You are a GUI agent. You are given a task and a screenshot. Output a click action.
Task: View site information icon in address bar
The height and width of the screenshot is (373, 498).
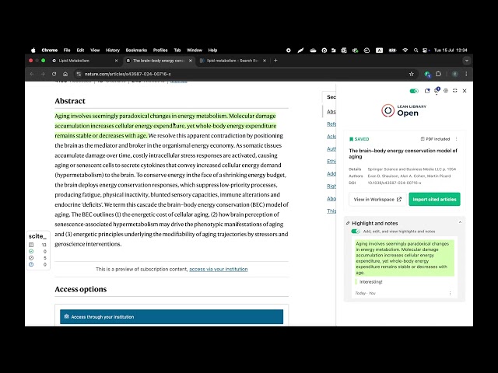click(79, 74)
